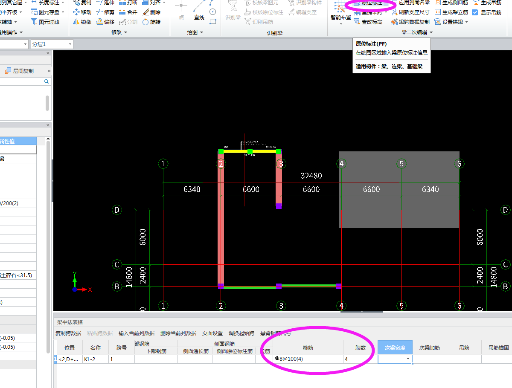The image size is (512, 388).
Task: Choose the 偏移 (Offset) tool
Action: coord(105,22)
